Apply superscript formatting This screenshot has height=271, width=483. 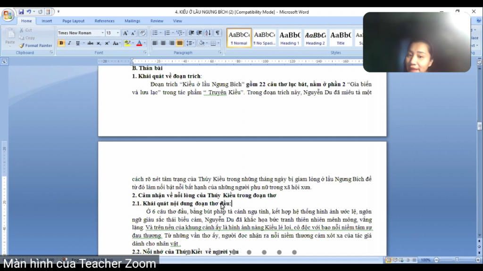(x=107, y=43)
